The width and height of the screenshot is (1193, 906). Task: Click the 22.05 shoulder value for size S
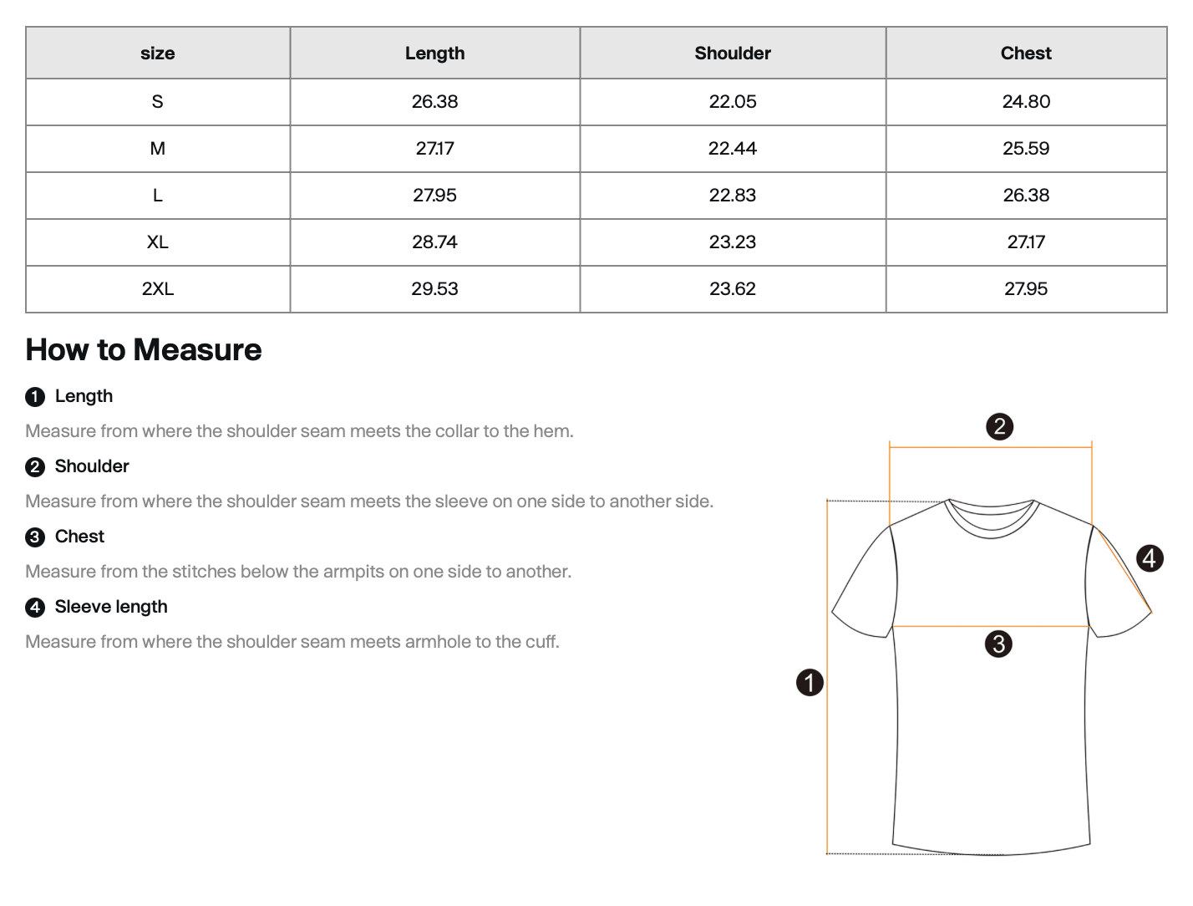pyautogui.click(x=733, y=102)
